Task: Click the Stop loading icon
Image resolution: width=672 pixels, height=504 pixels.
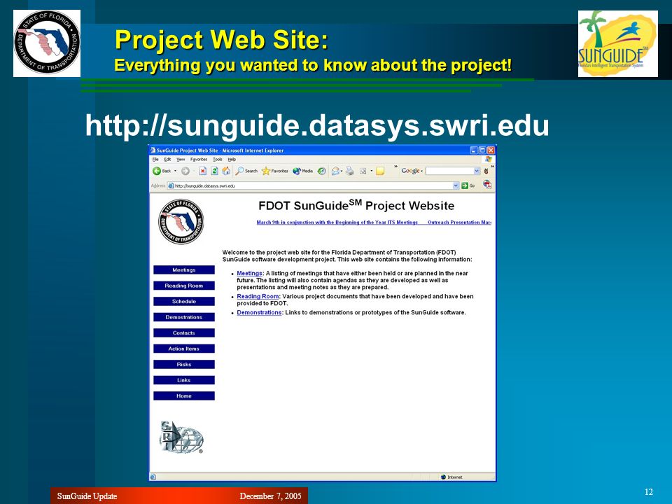Action: [x=203, y=171]
